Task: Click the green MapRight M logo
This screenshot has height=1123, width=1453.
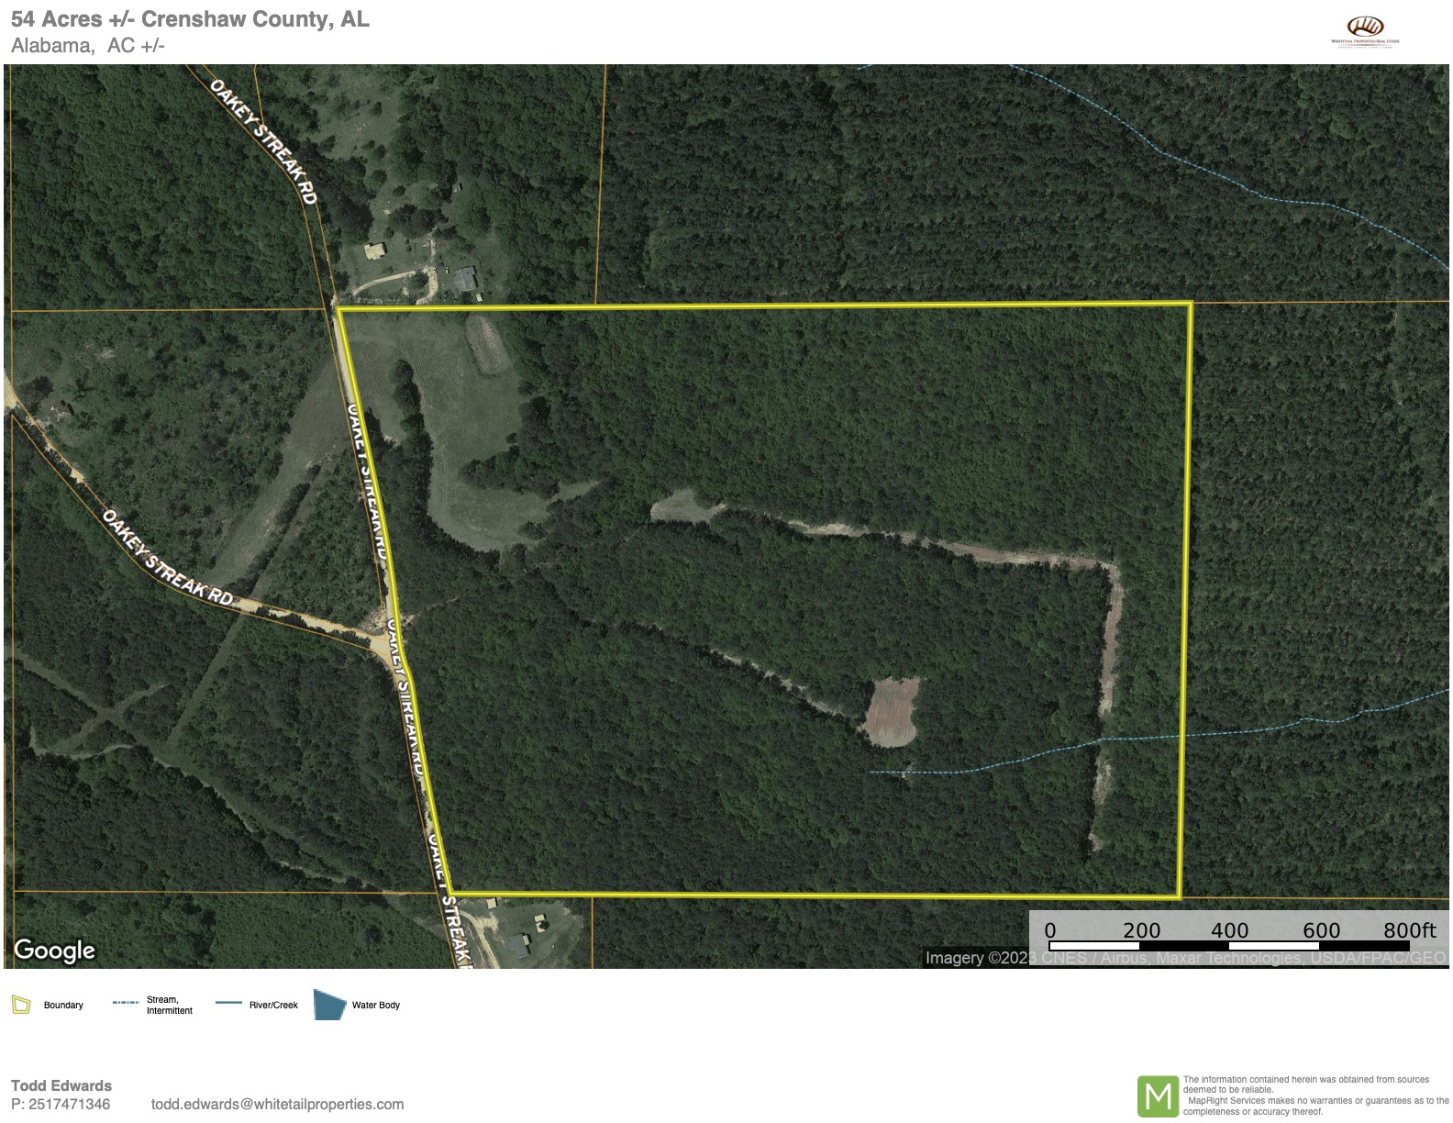Action: 1158,1096
